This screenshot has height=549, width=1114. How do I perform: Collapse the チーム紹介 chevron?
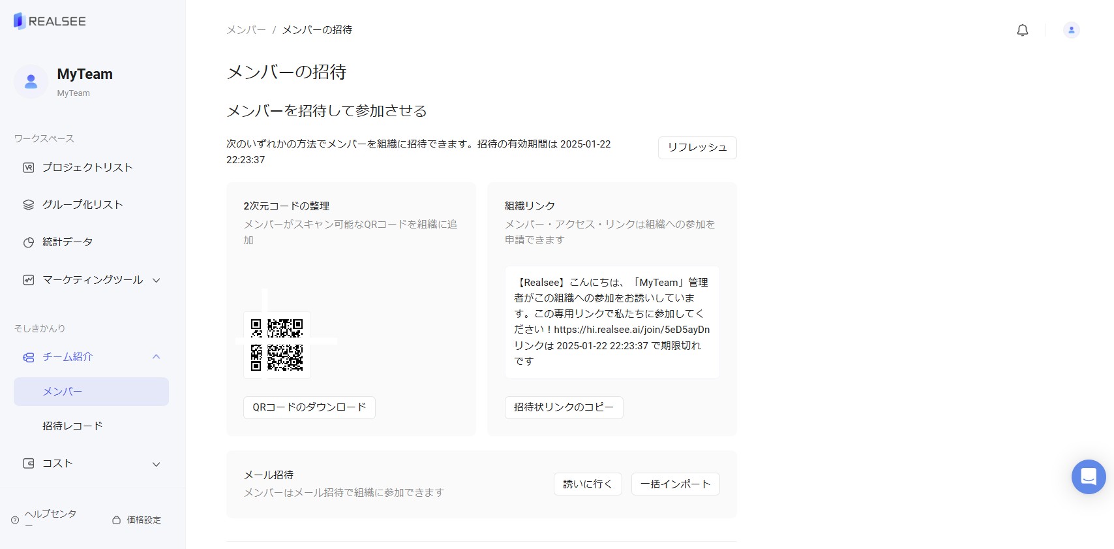pyautogui.click(x=157, y=356)
